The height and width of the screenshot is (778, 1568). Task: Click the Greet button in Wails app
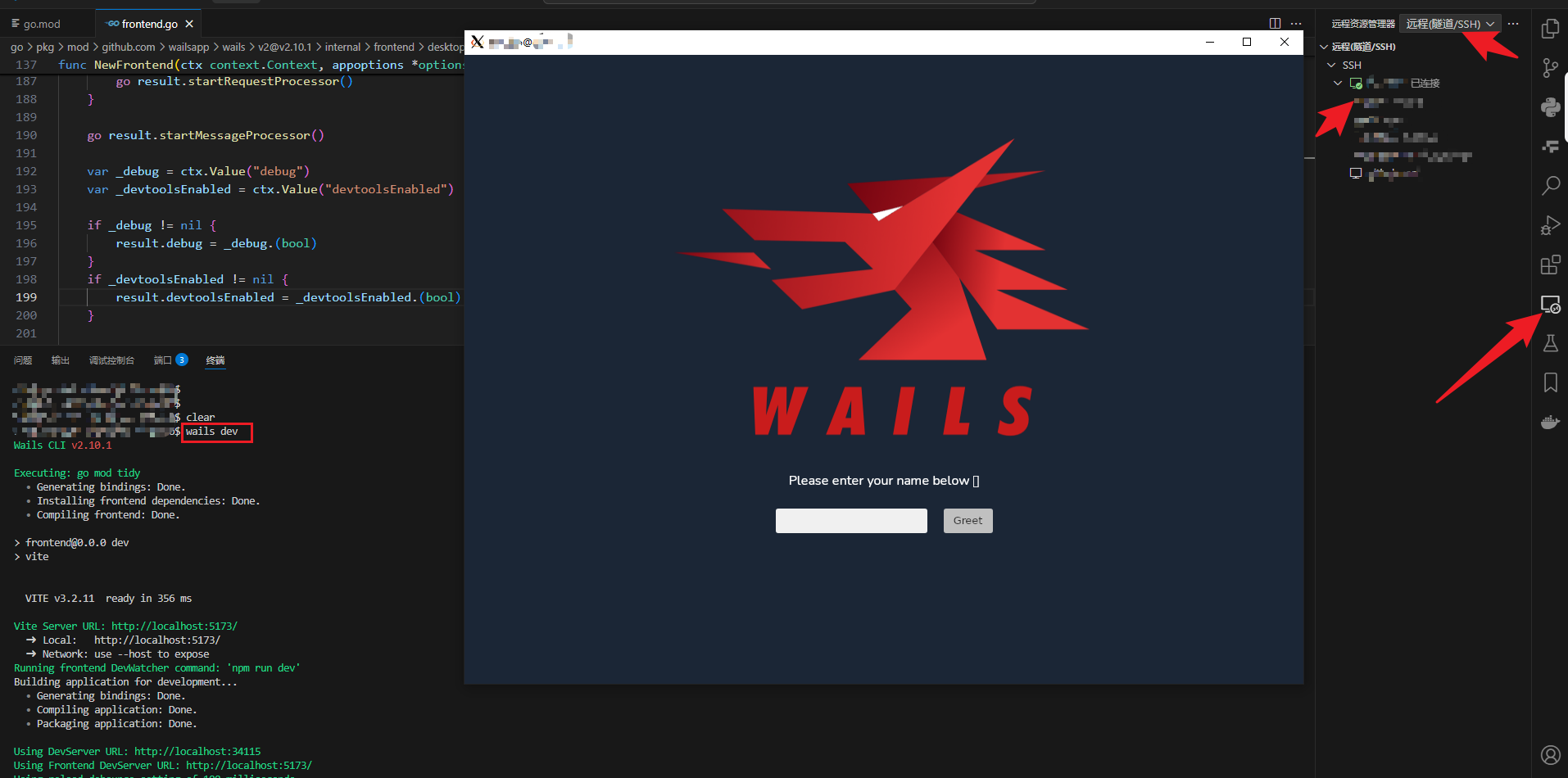(x=968, y=521)
